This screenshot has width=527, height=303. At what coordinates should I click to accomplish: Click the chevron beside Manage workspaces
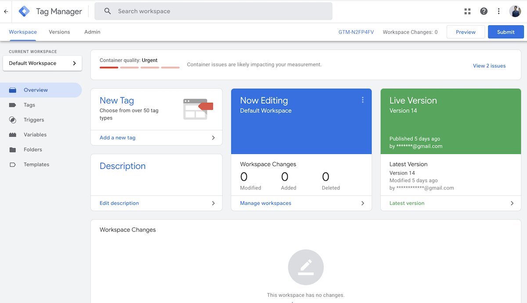(x=363, y=203)
